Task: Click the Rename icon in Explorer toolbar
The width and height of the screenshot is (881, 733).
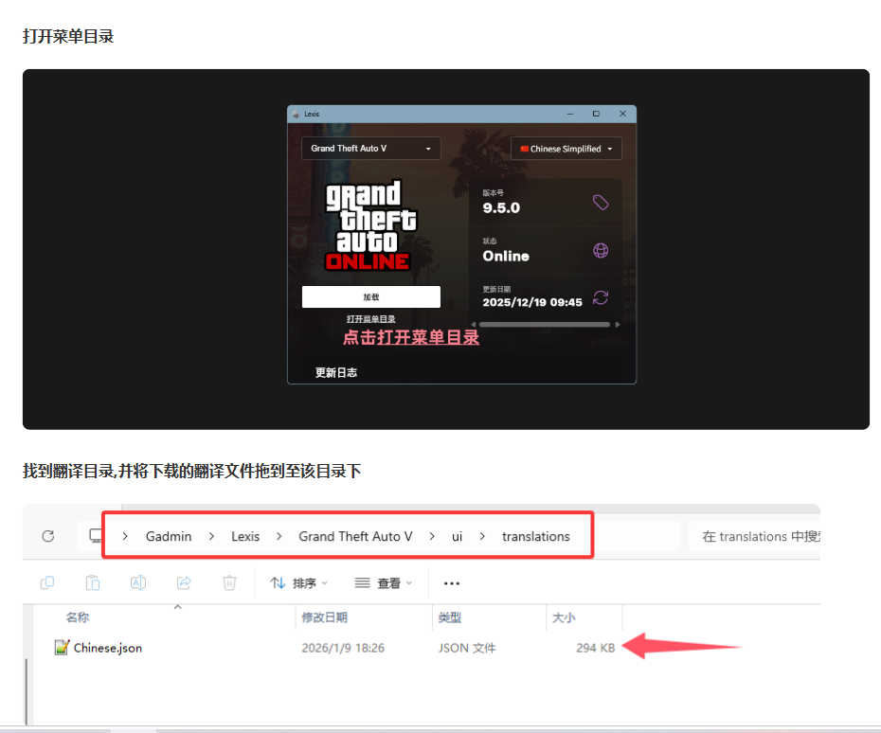Action: point(138,583)
